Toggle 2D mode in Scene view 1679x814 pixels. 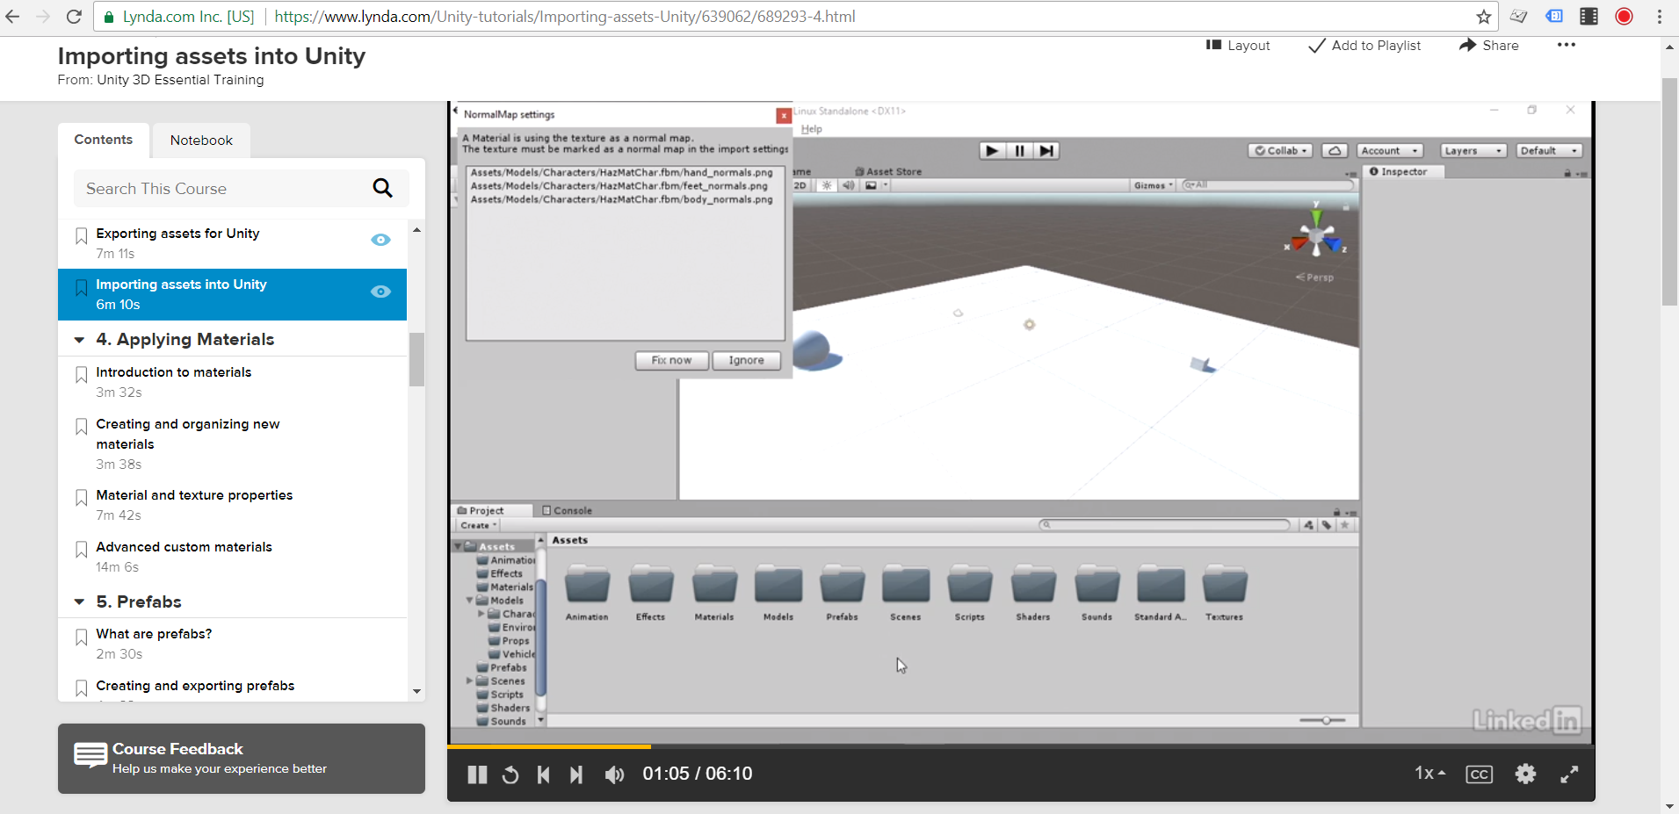pos(800,185)
